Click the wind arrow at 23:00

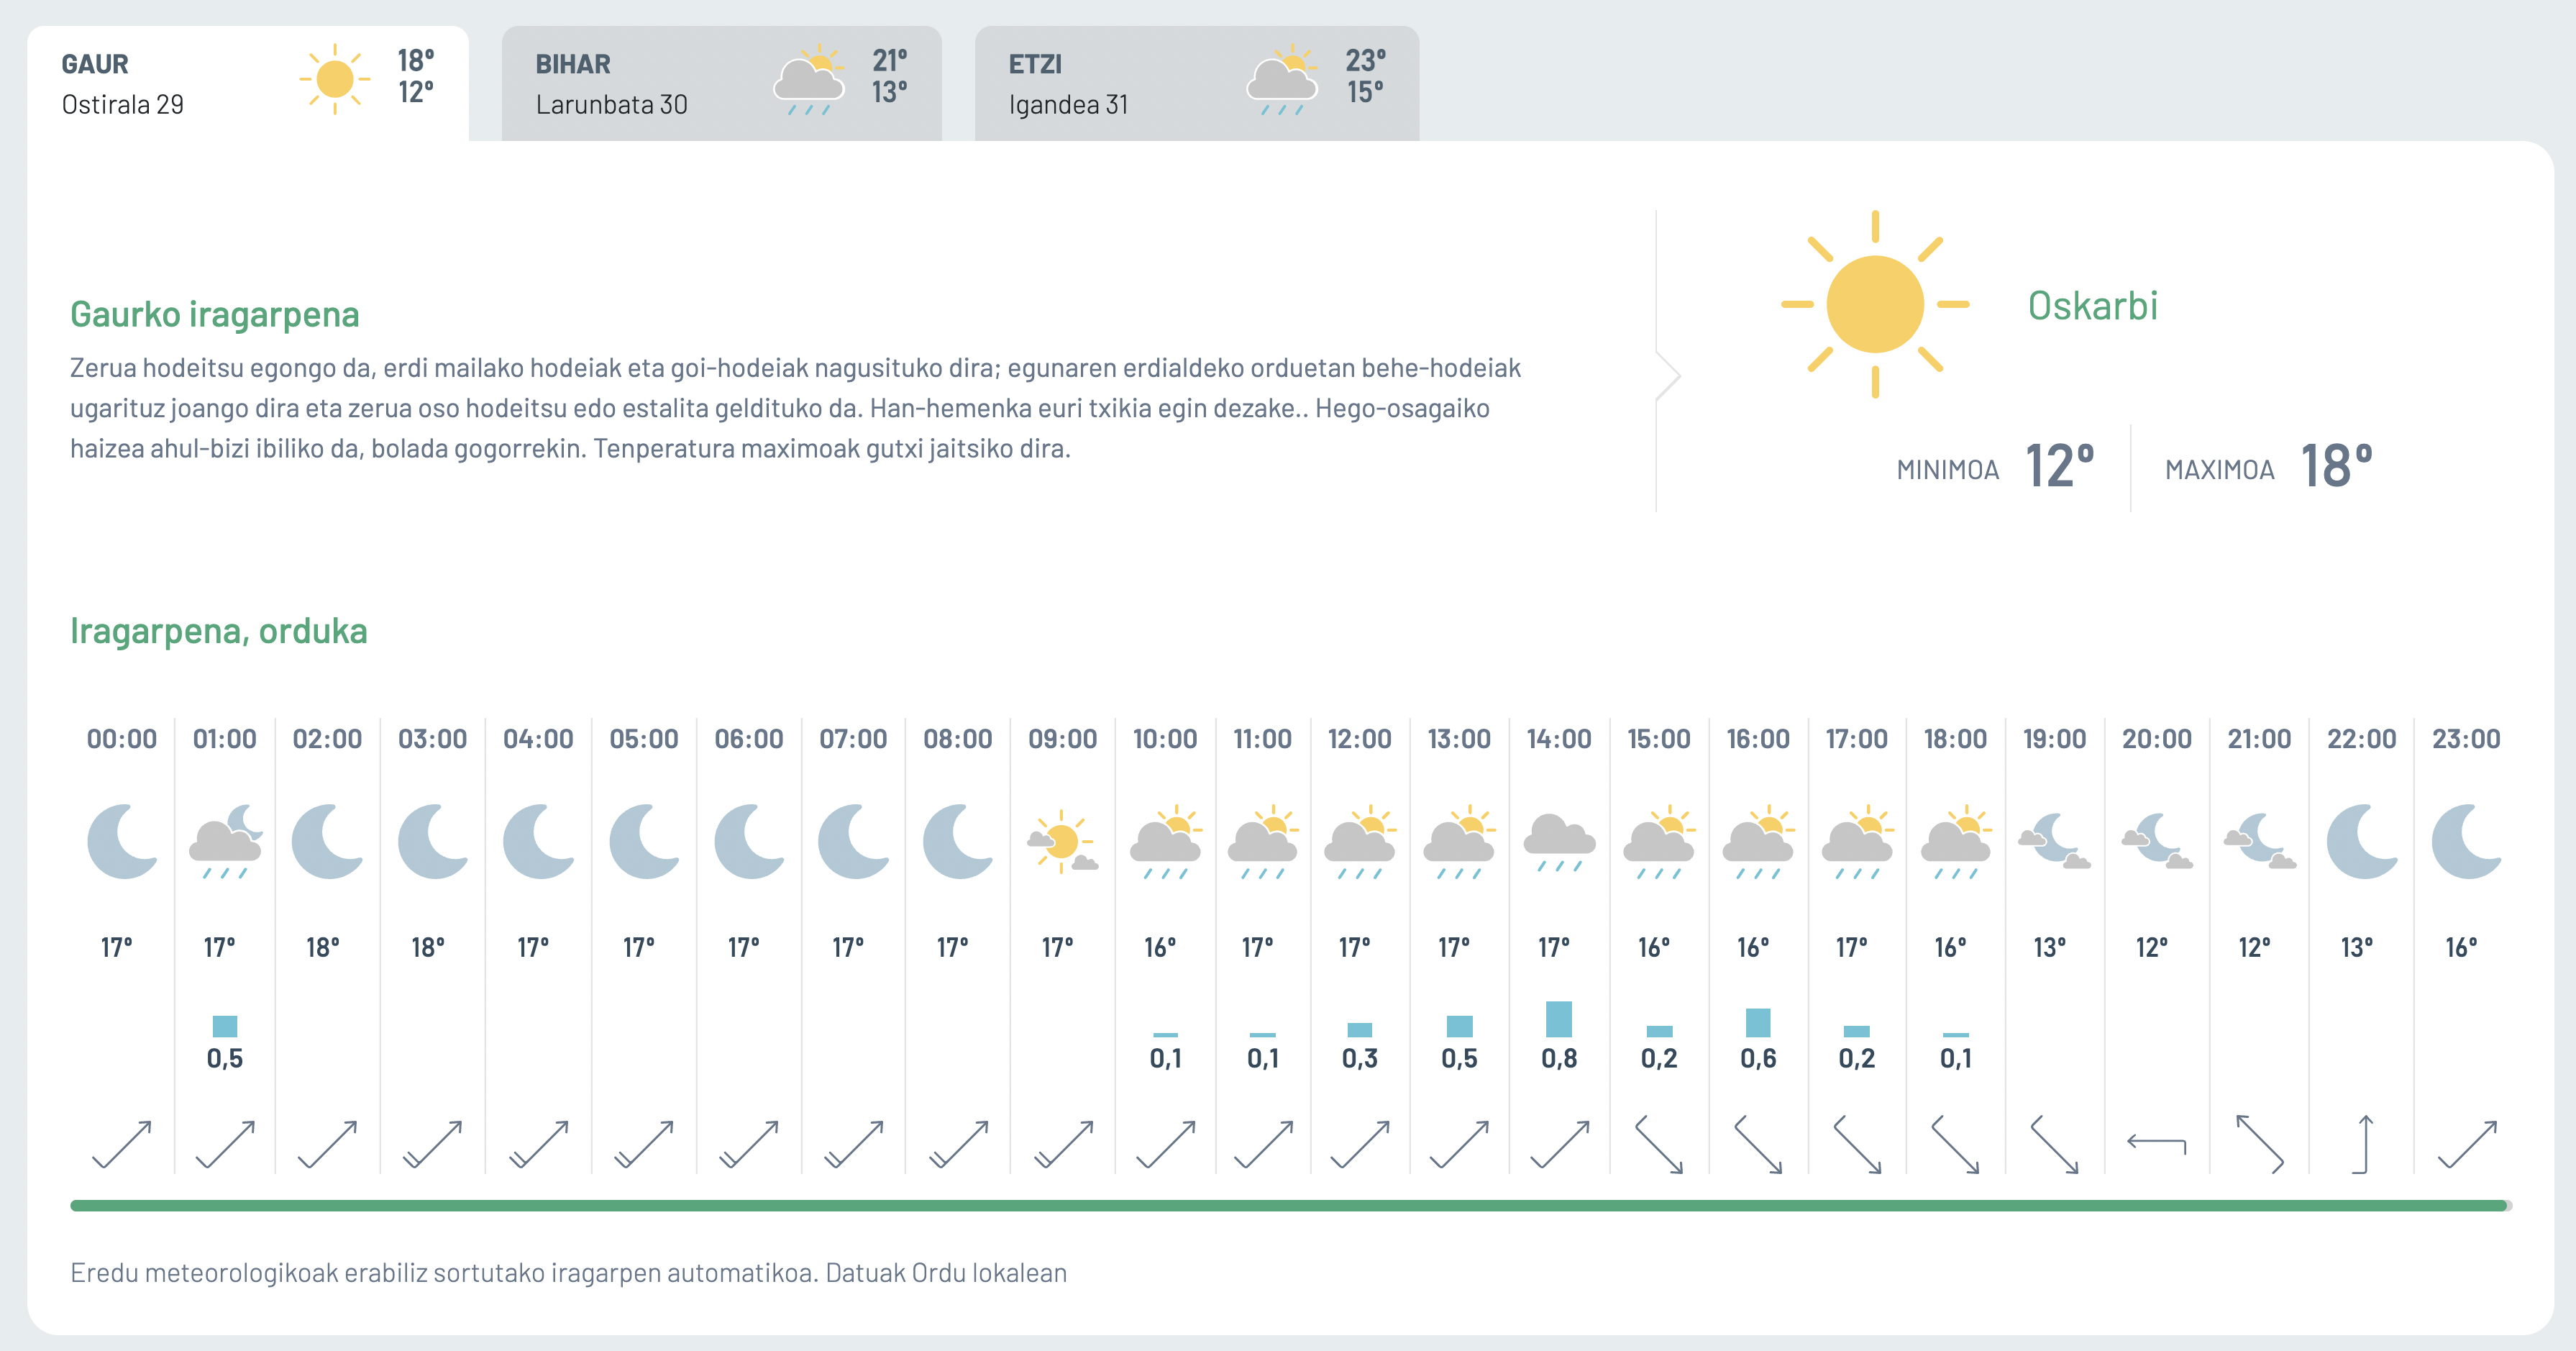point(2467,1144)
